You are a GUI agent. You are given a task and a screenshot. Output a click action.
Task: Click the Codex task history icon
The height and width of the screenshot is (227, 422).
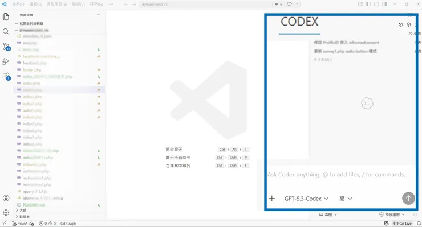click(401, 24)
